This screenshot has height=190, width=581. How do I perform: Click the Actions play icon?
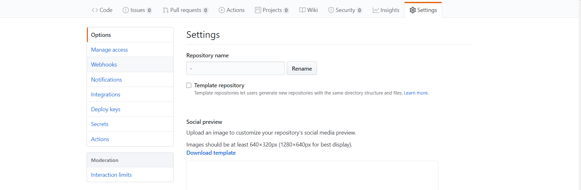pos(222,10)
